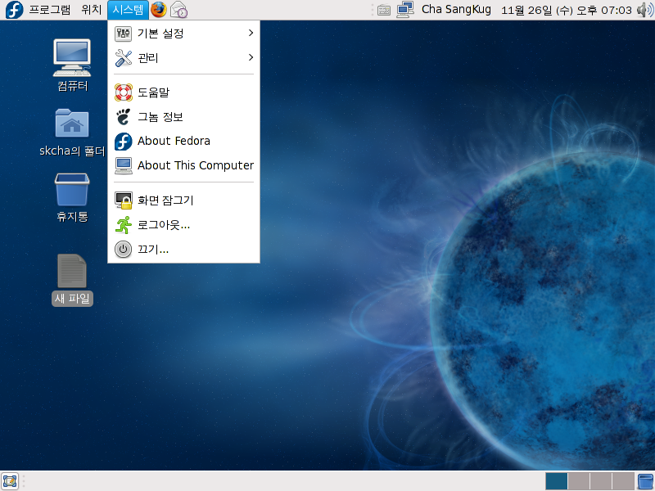The width and height of the screenshot is (655, 491).
Task: Click the 휴지통 label text
Action: [72, 216]
